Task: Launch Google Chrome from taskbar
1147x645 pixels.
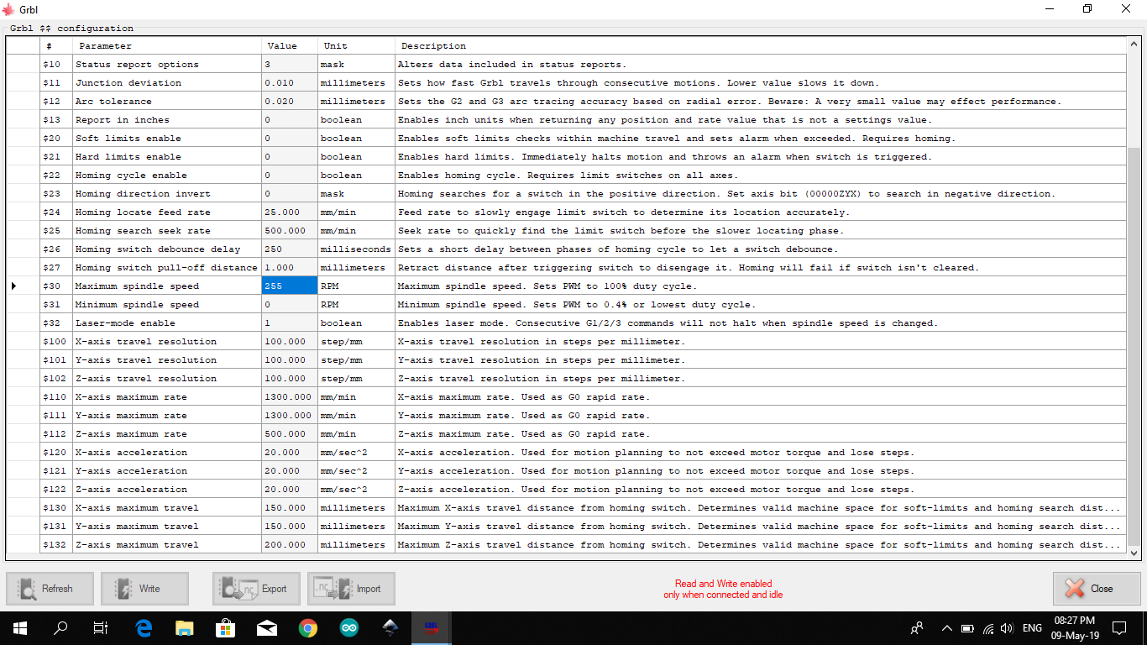Action: pos(308,628)
